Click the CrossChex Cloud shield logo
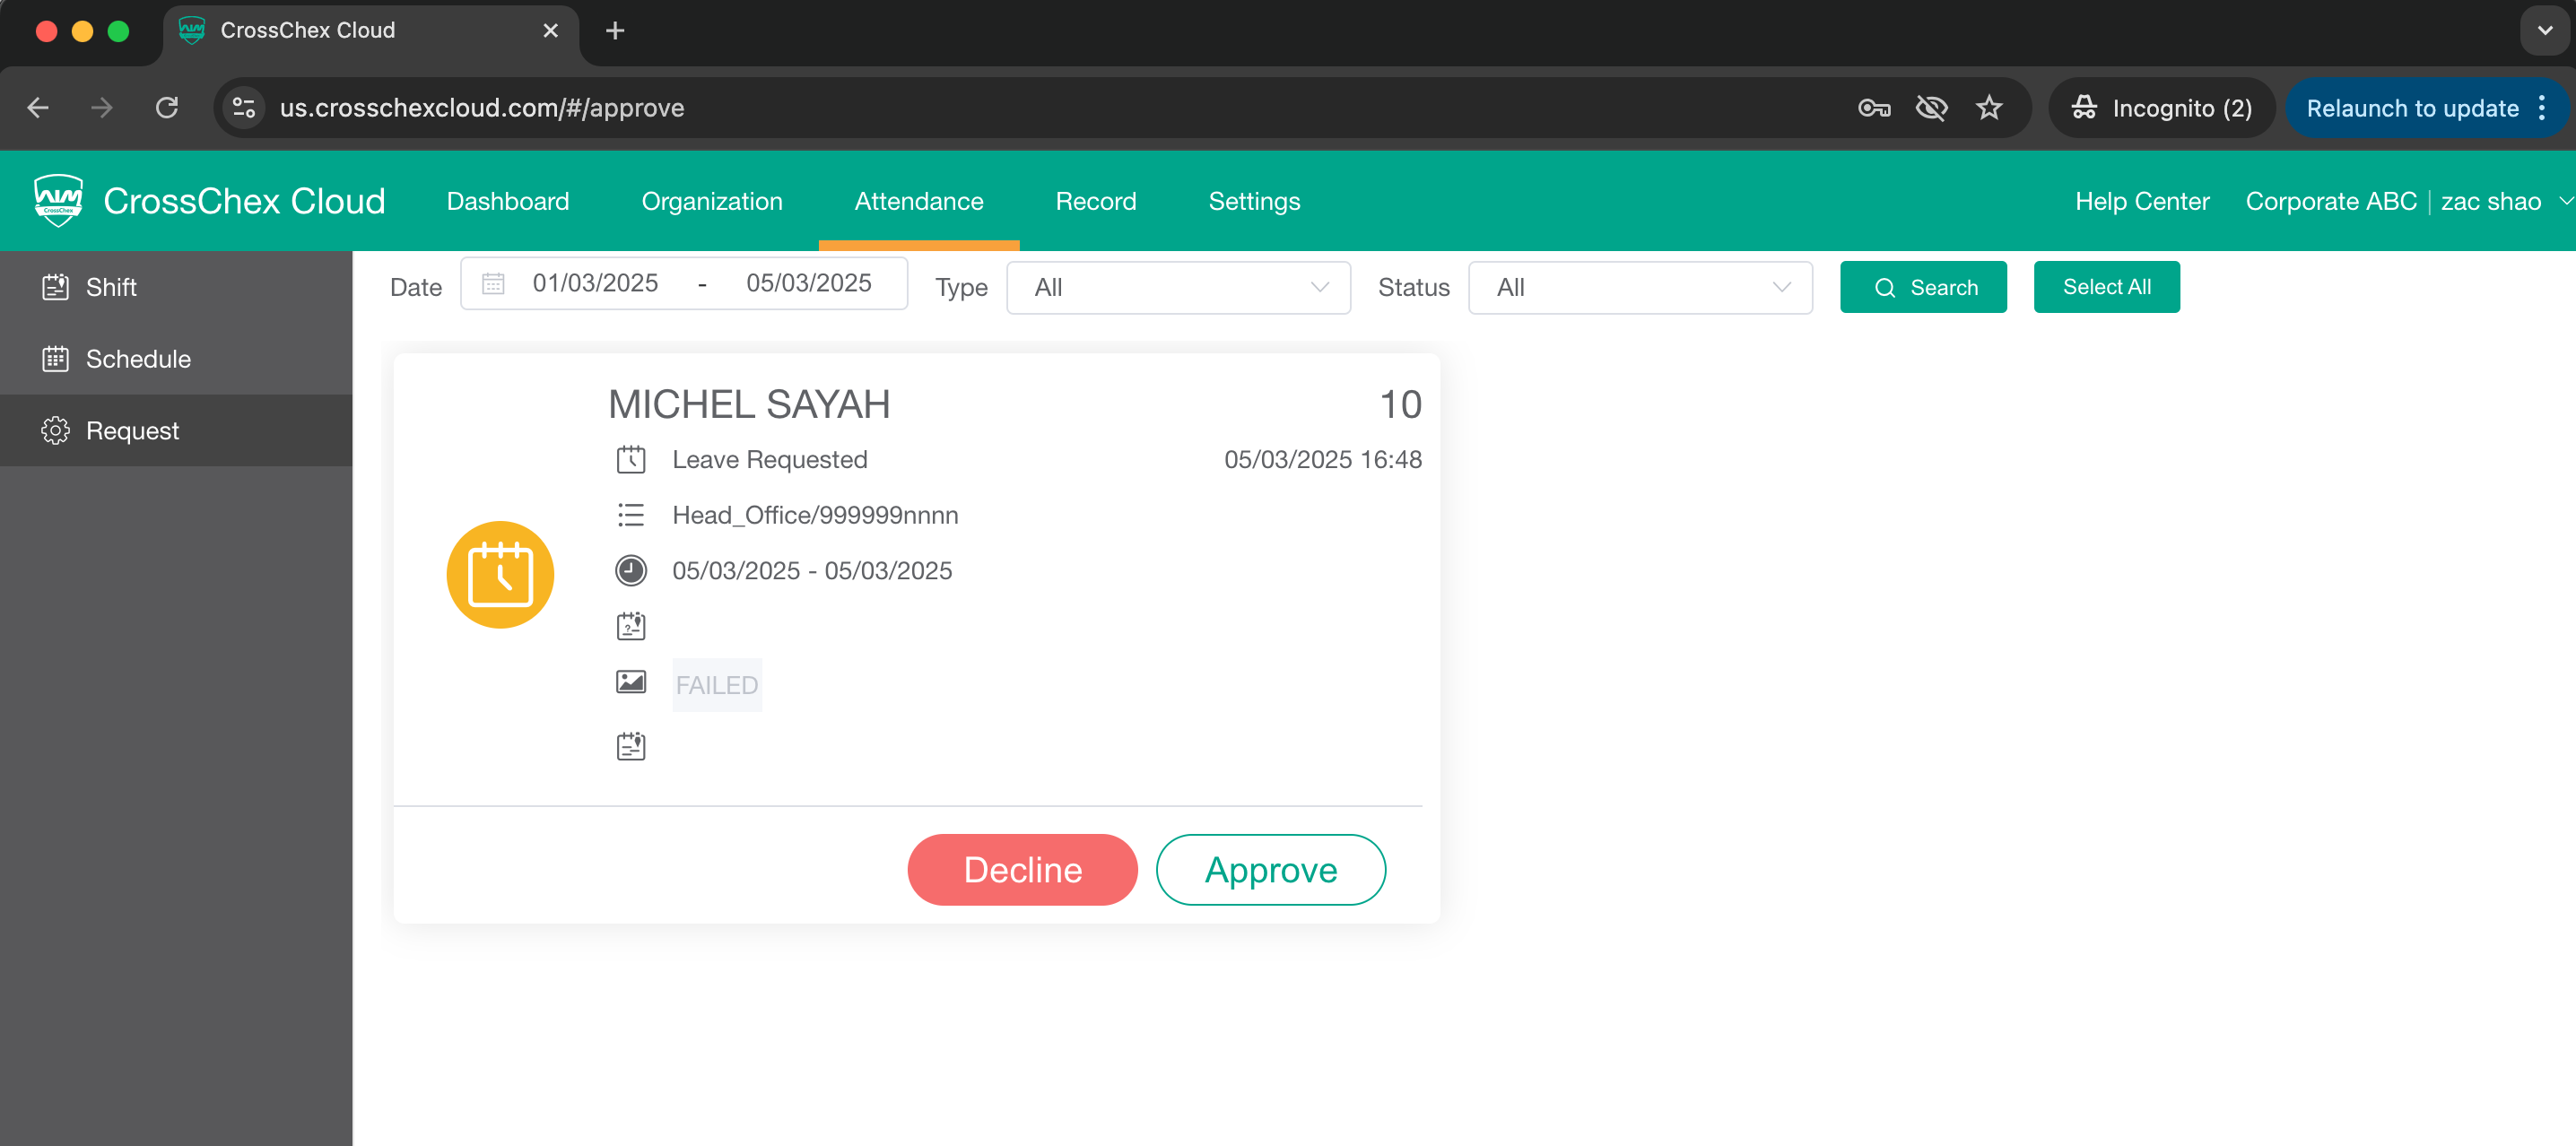The width and height of the screenshot is (2576, 1146). (58, 200)
